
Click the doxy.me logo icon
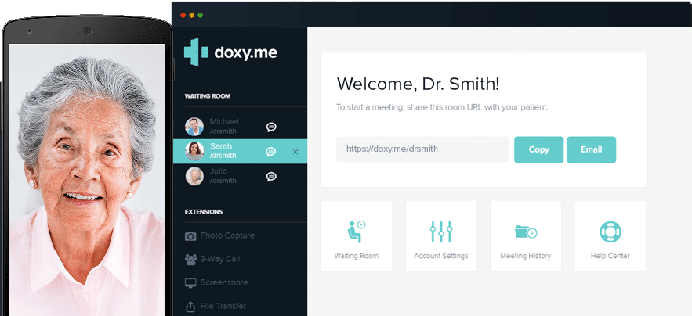[x=196, y=52]
